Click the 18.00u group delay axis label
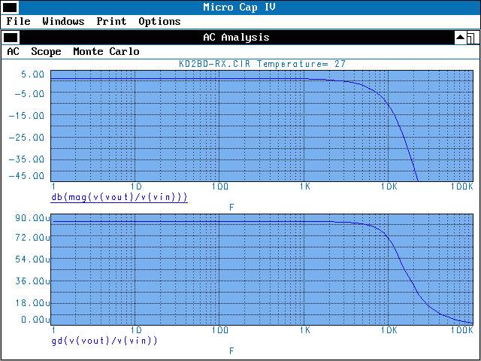The width and height of the screenshot is (481, 361). coord(32,303)
